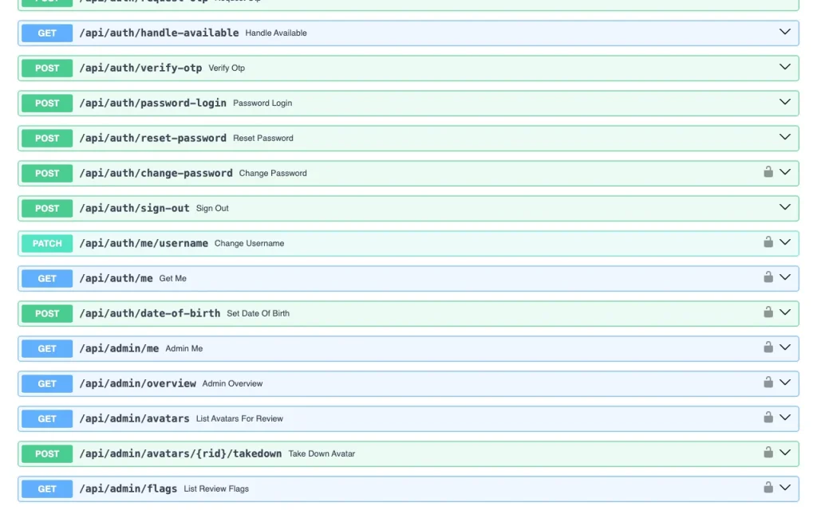
Task: Click POST badge for verify-otp
Action: coord(47,69)
